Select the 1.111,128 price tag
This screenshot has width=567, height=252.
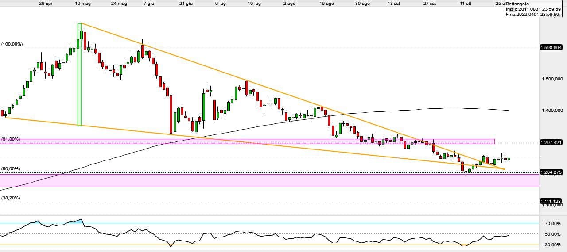tap(551, 202)
